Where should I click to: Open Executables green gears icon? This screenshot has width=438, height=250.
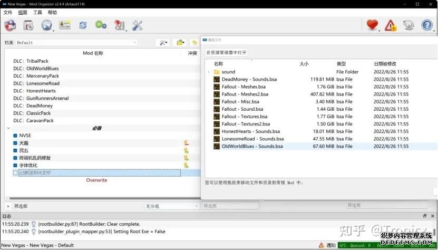tap(100, 25)
